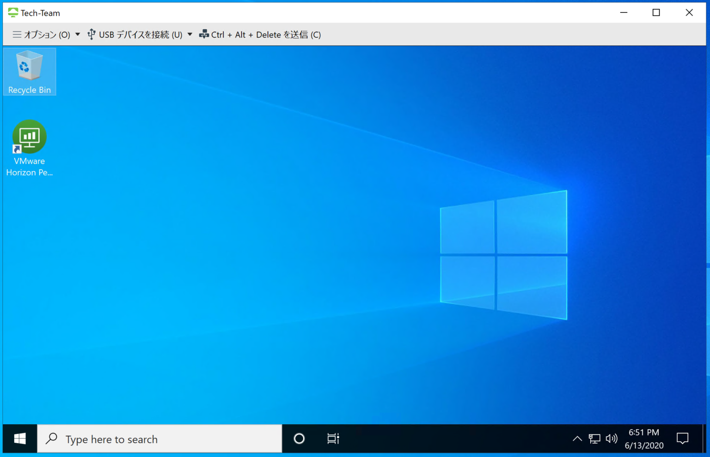This screenshot has height=457, width=710.
Task: Open the USB デバイスを接続 (U) menu label
Action: [140, 35]
